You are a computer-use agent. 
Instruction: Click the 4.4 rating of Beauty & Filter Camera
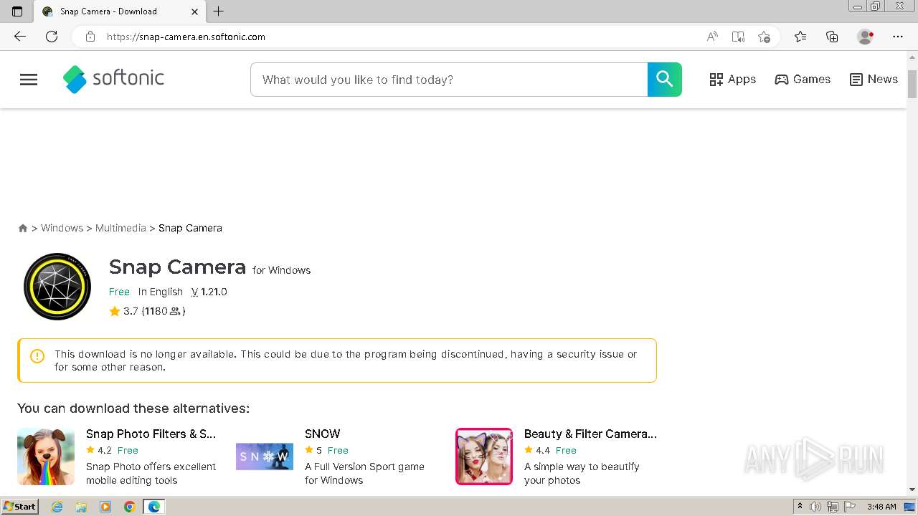[x=537, y=451]
